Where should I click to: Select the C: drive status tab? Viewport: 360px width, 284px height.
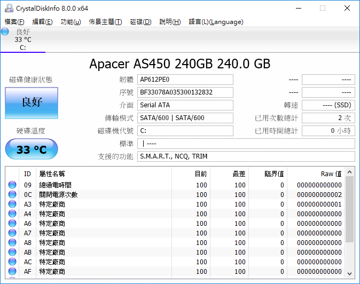(x=23, y=40)
